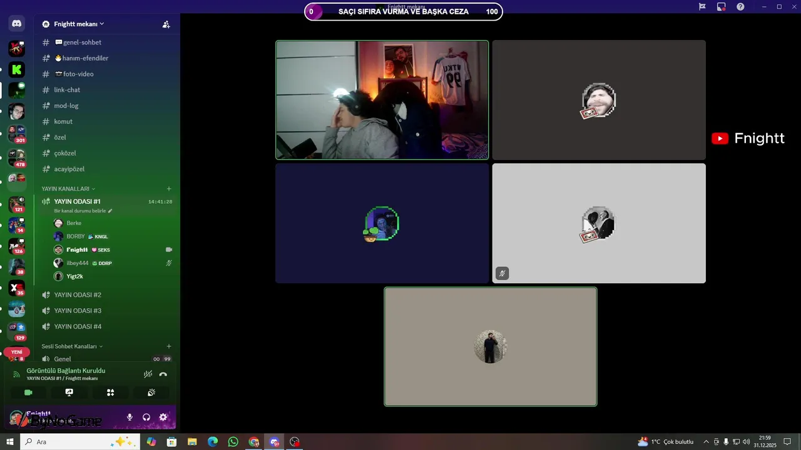Image resolution: width=801 pixels, height=450 pixels.
Task: Disconnect from voice with the hang-up icon
Action: click(163, 374)
